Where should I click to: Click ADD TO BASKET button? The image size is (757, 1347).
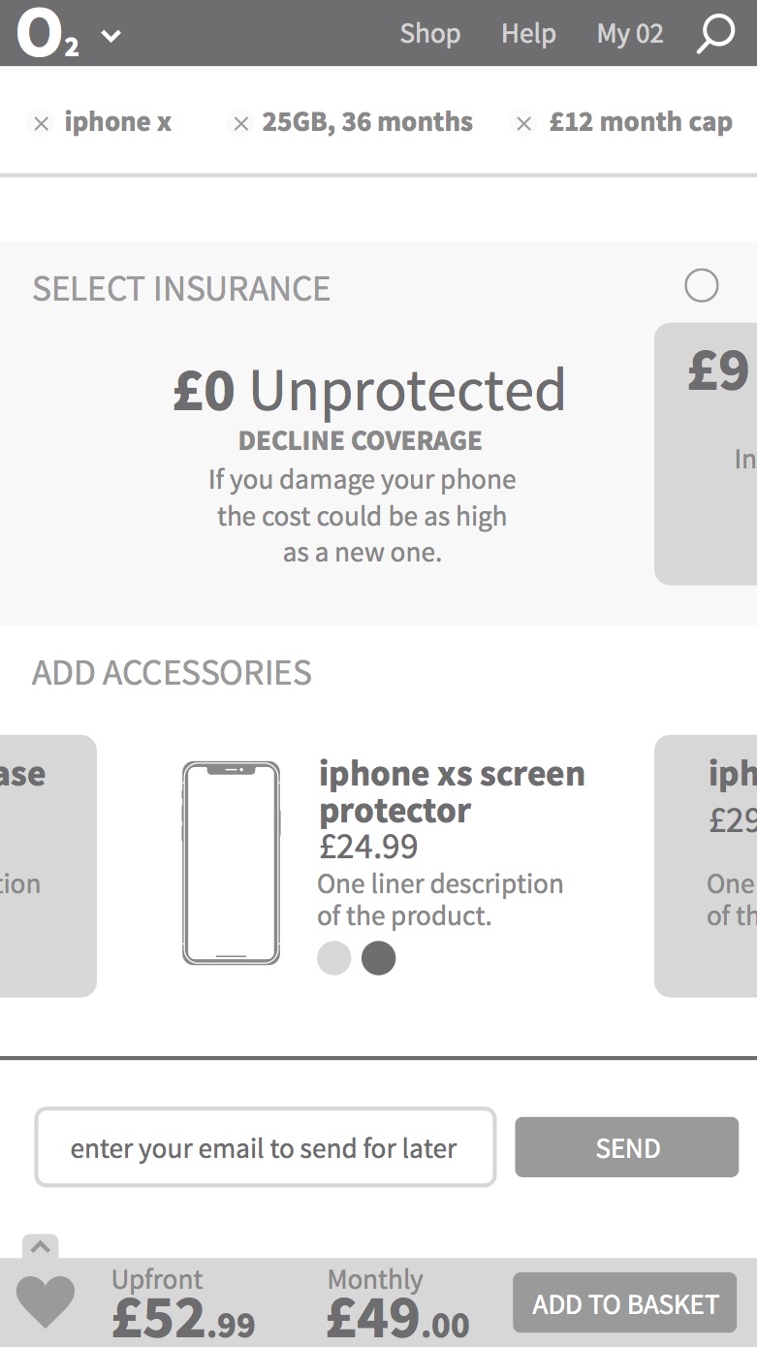tap(624, 1303)
